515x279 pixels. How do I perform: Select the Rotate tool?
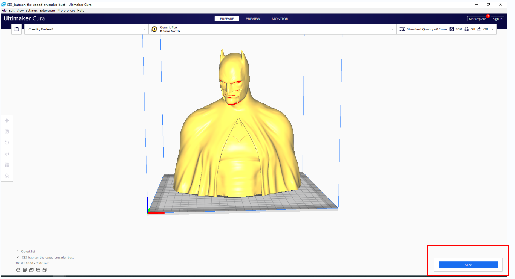point(7,143)
